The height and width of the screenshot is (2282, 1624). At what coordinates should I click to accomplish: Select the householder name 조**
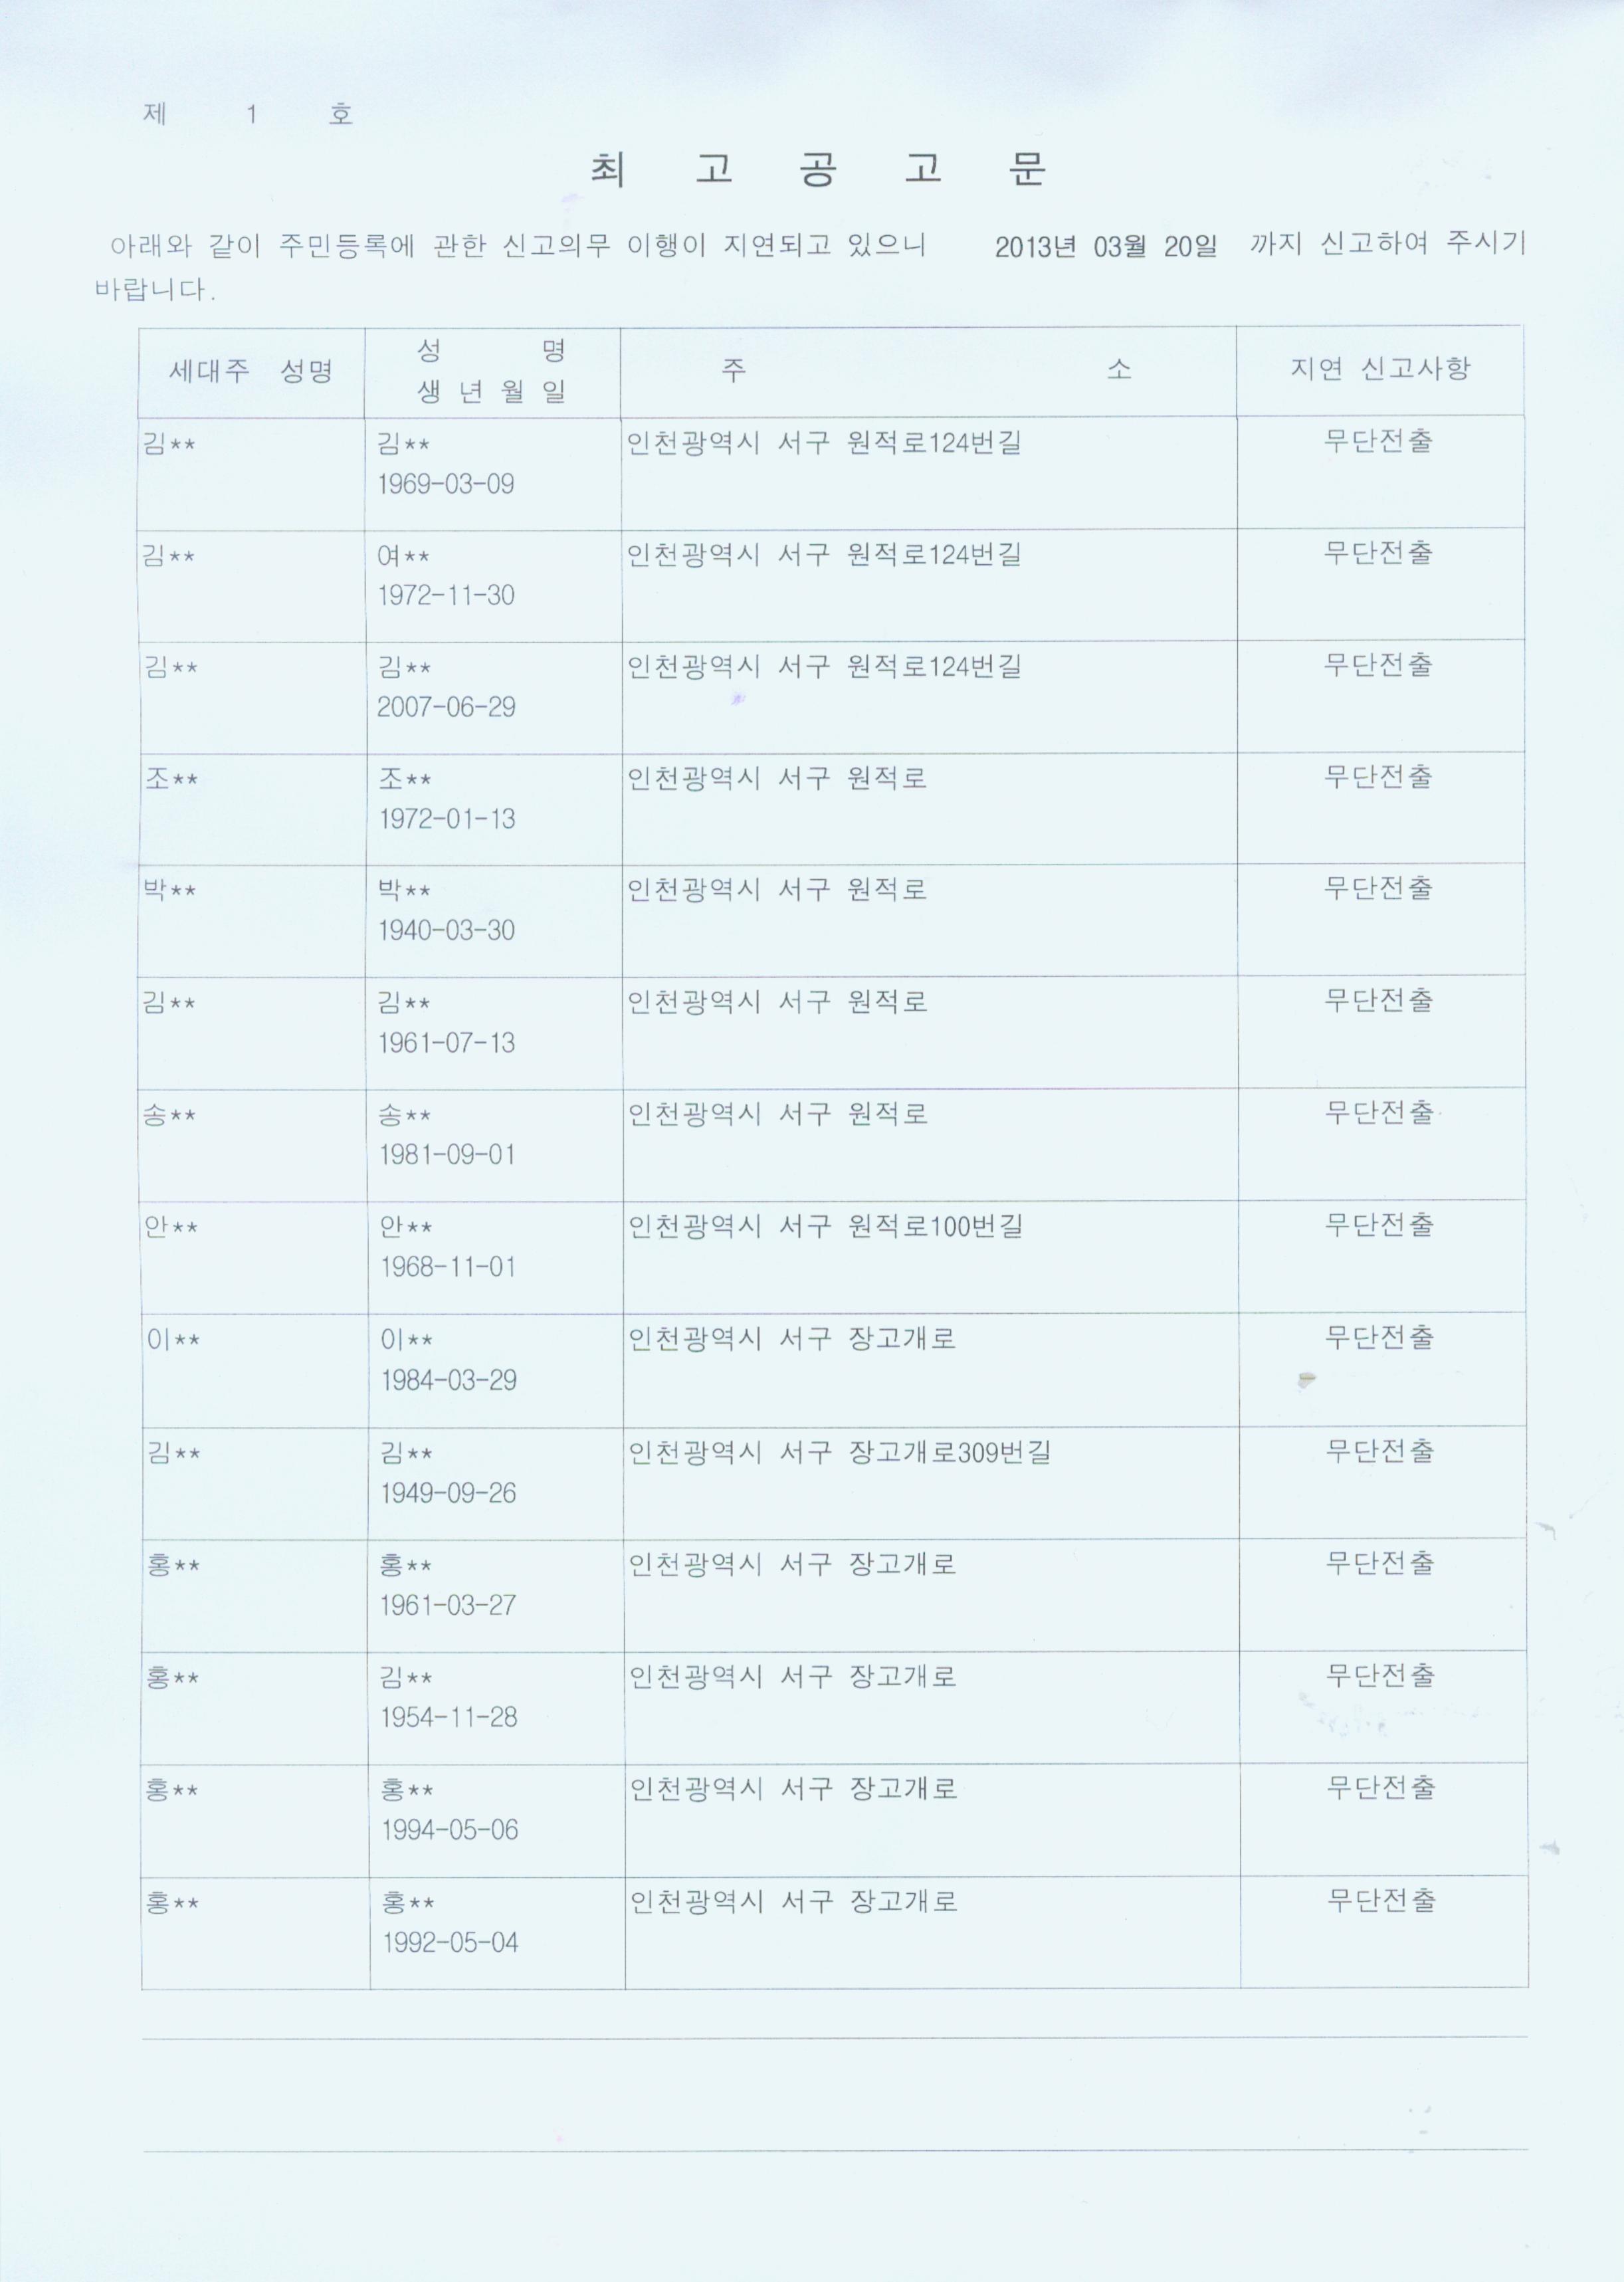click(x=171, y=778)
